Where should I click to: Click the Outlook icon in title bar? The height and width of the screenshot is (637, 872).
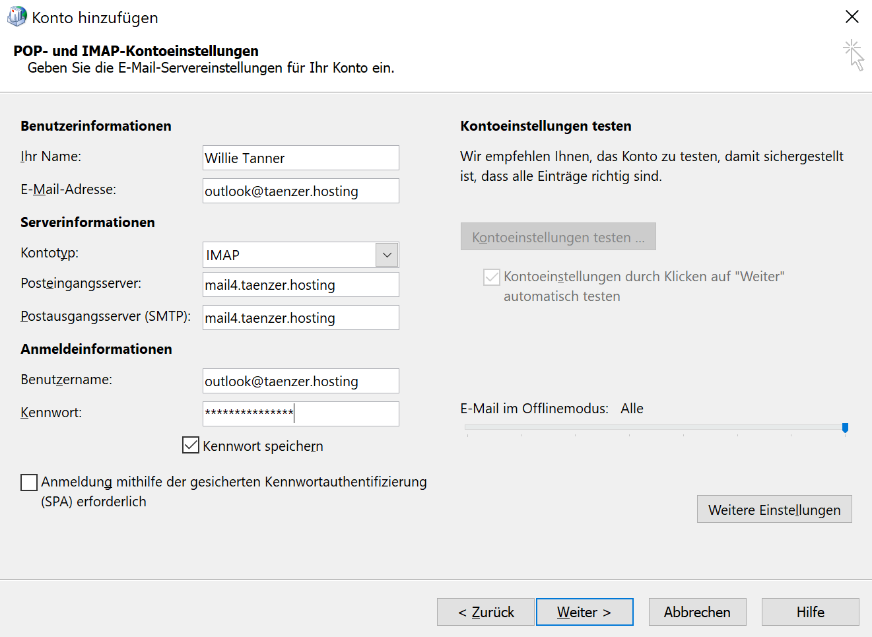(x=17, y=17)
